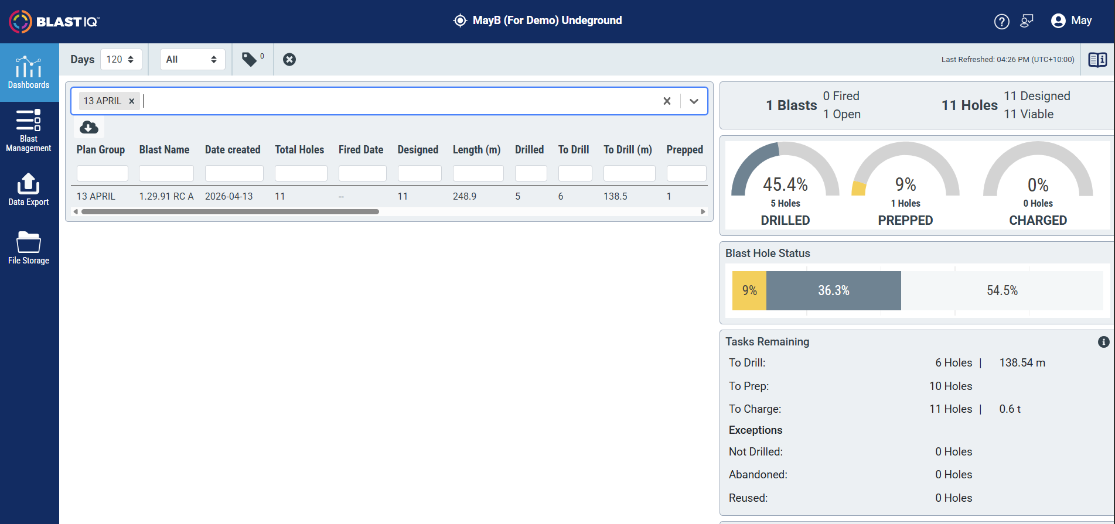Click the Designed filter input
The image size is (1115, 524).
(420, 173)
